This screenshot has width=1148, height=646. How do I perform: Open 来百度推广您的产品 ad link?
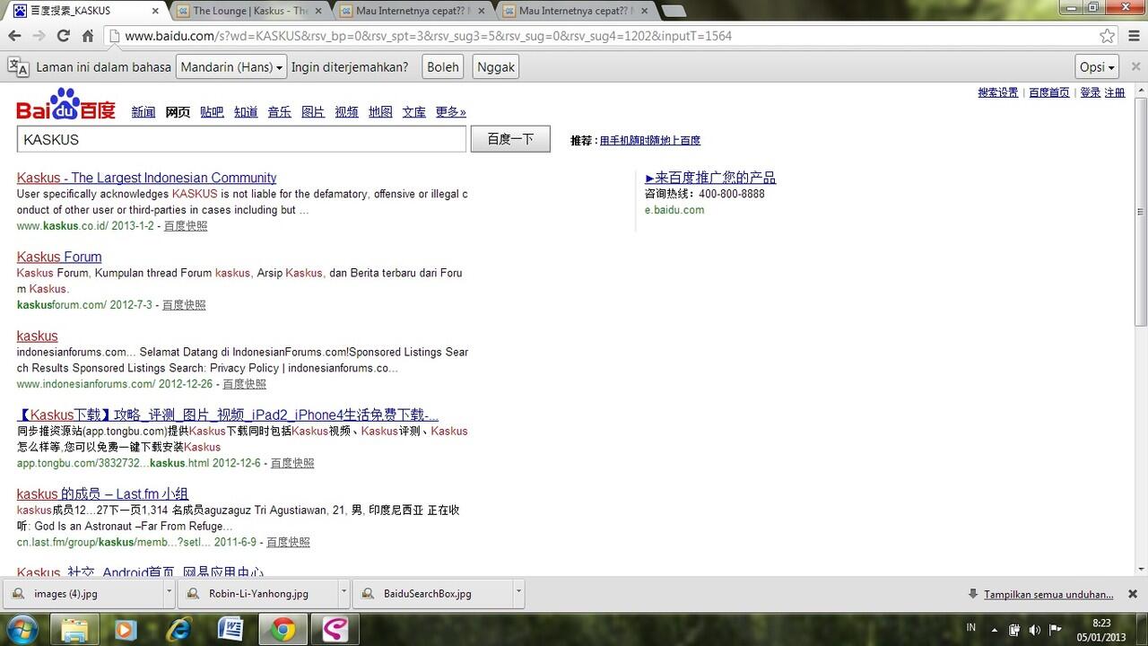710,178
